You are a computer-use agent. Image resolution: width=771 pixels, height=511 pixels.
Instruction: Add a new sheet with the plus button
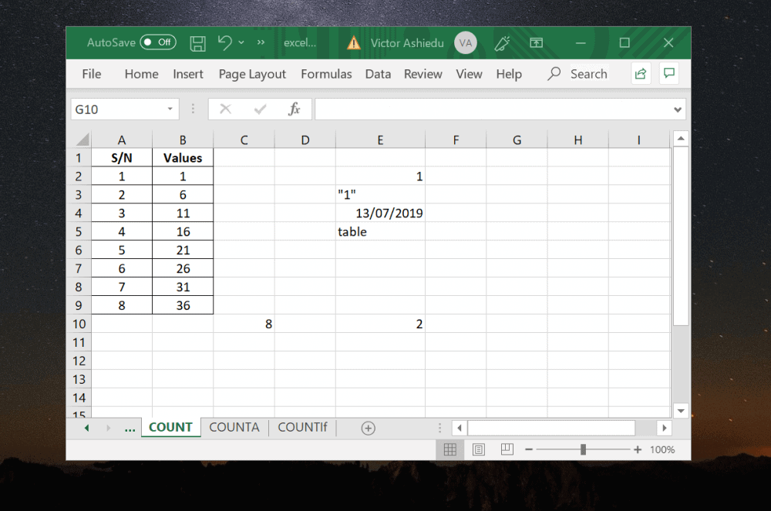coord(369,427)
